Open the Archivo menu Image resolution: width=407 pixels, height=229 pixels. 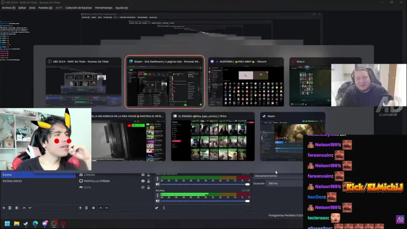pos(9,8)
